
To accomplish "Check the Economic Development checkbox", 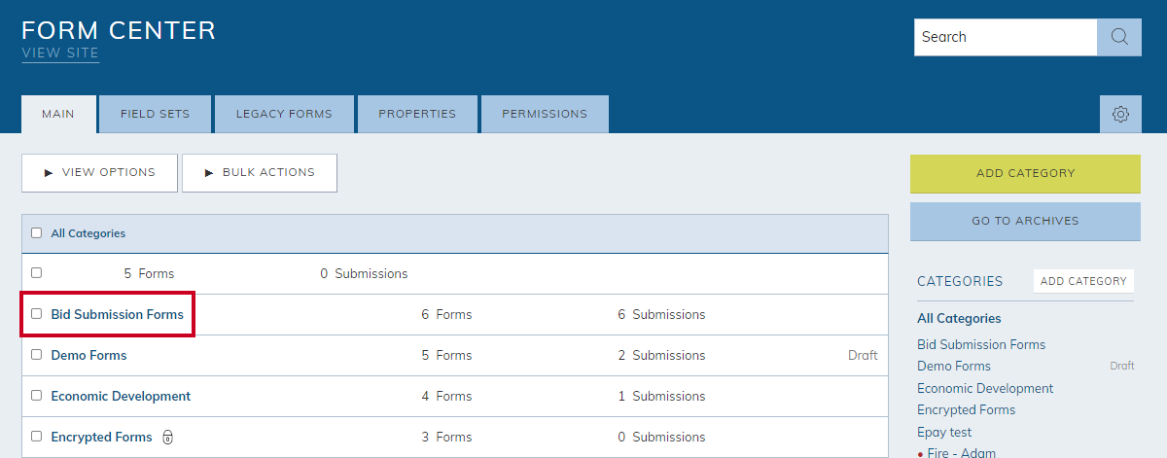I will click(37, 396).
